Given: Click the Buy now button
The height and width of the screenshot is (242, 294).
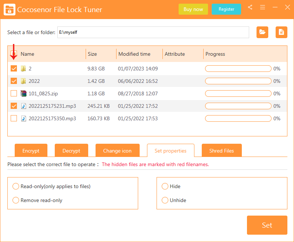Looking at the screenshot, I should click(193, 9).
